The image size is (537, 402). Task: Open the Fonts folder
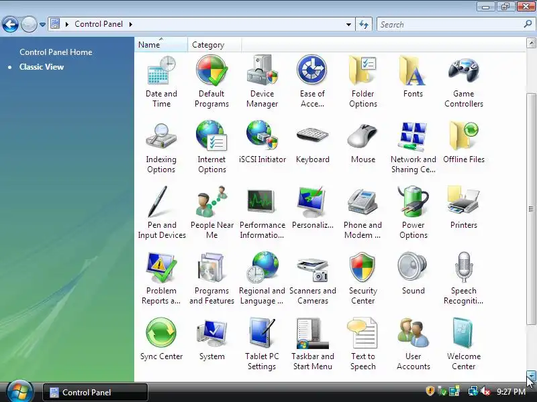pos(413,77)
